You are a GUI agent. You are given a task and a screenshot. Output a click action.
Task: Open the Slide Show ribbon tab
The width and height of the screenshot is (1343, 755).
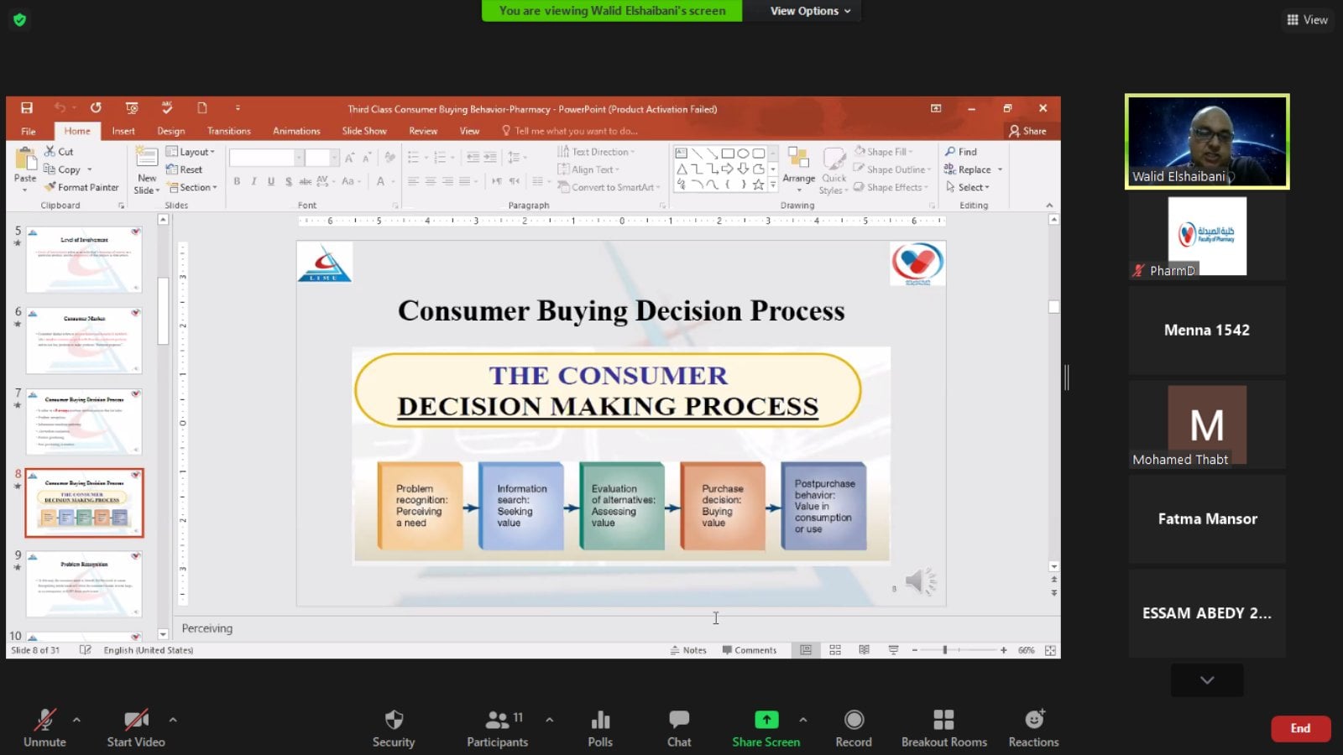[x=363, y=131]
